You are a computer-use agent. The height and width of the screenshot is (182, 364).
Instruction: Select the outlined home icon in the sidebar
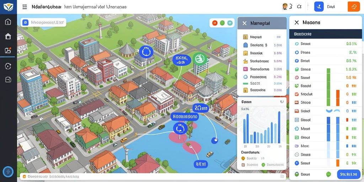[8, 22]
